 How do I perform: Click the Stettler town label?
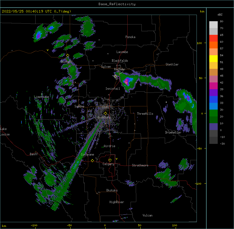tap(172, 64)
